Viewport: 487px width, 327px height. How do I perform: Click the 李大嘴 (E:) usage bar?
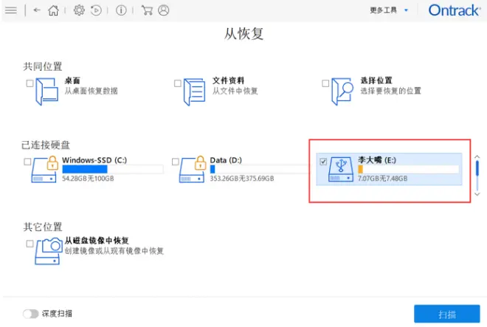(409, 169)
